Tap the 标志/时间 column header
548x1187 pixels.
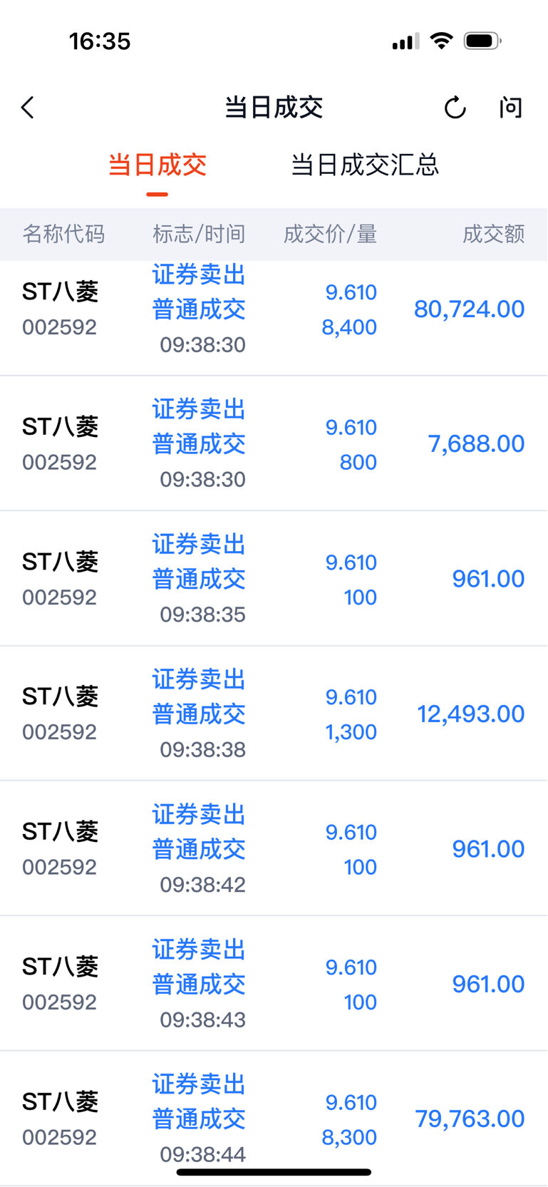[x=199, y=234]
